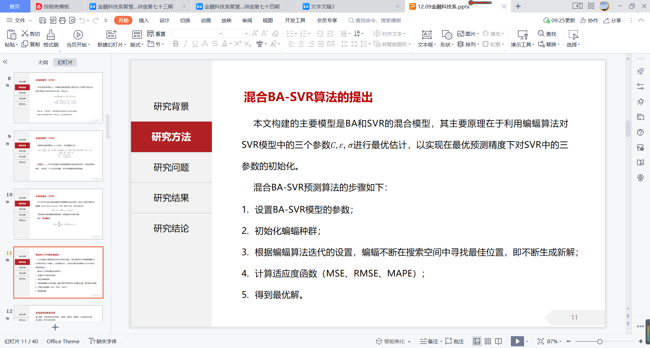Click the zoom out minus button
The height and width of the screenshot is (348, 650).
coord(568,342)
